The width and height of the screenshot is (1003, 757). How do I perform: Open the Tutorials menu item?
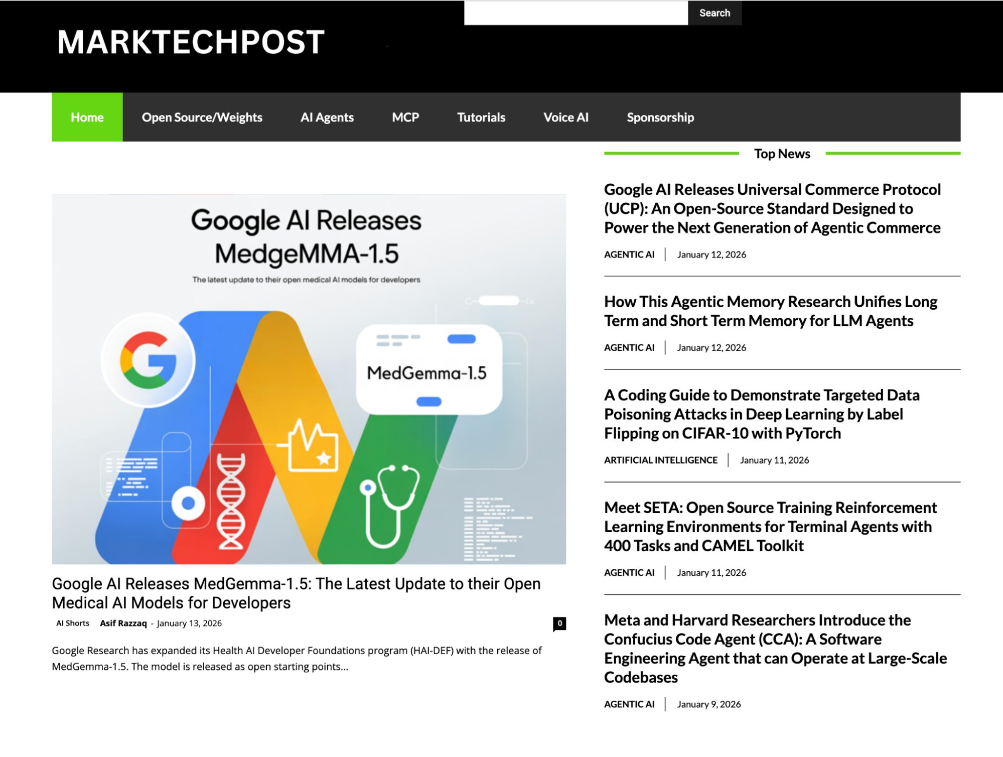[x=481, y=117]
